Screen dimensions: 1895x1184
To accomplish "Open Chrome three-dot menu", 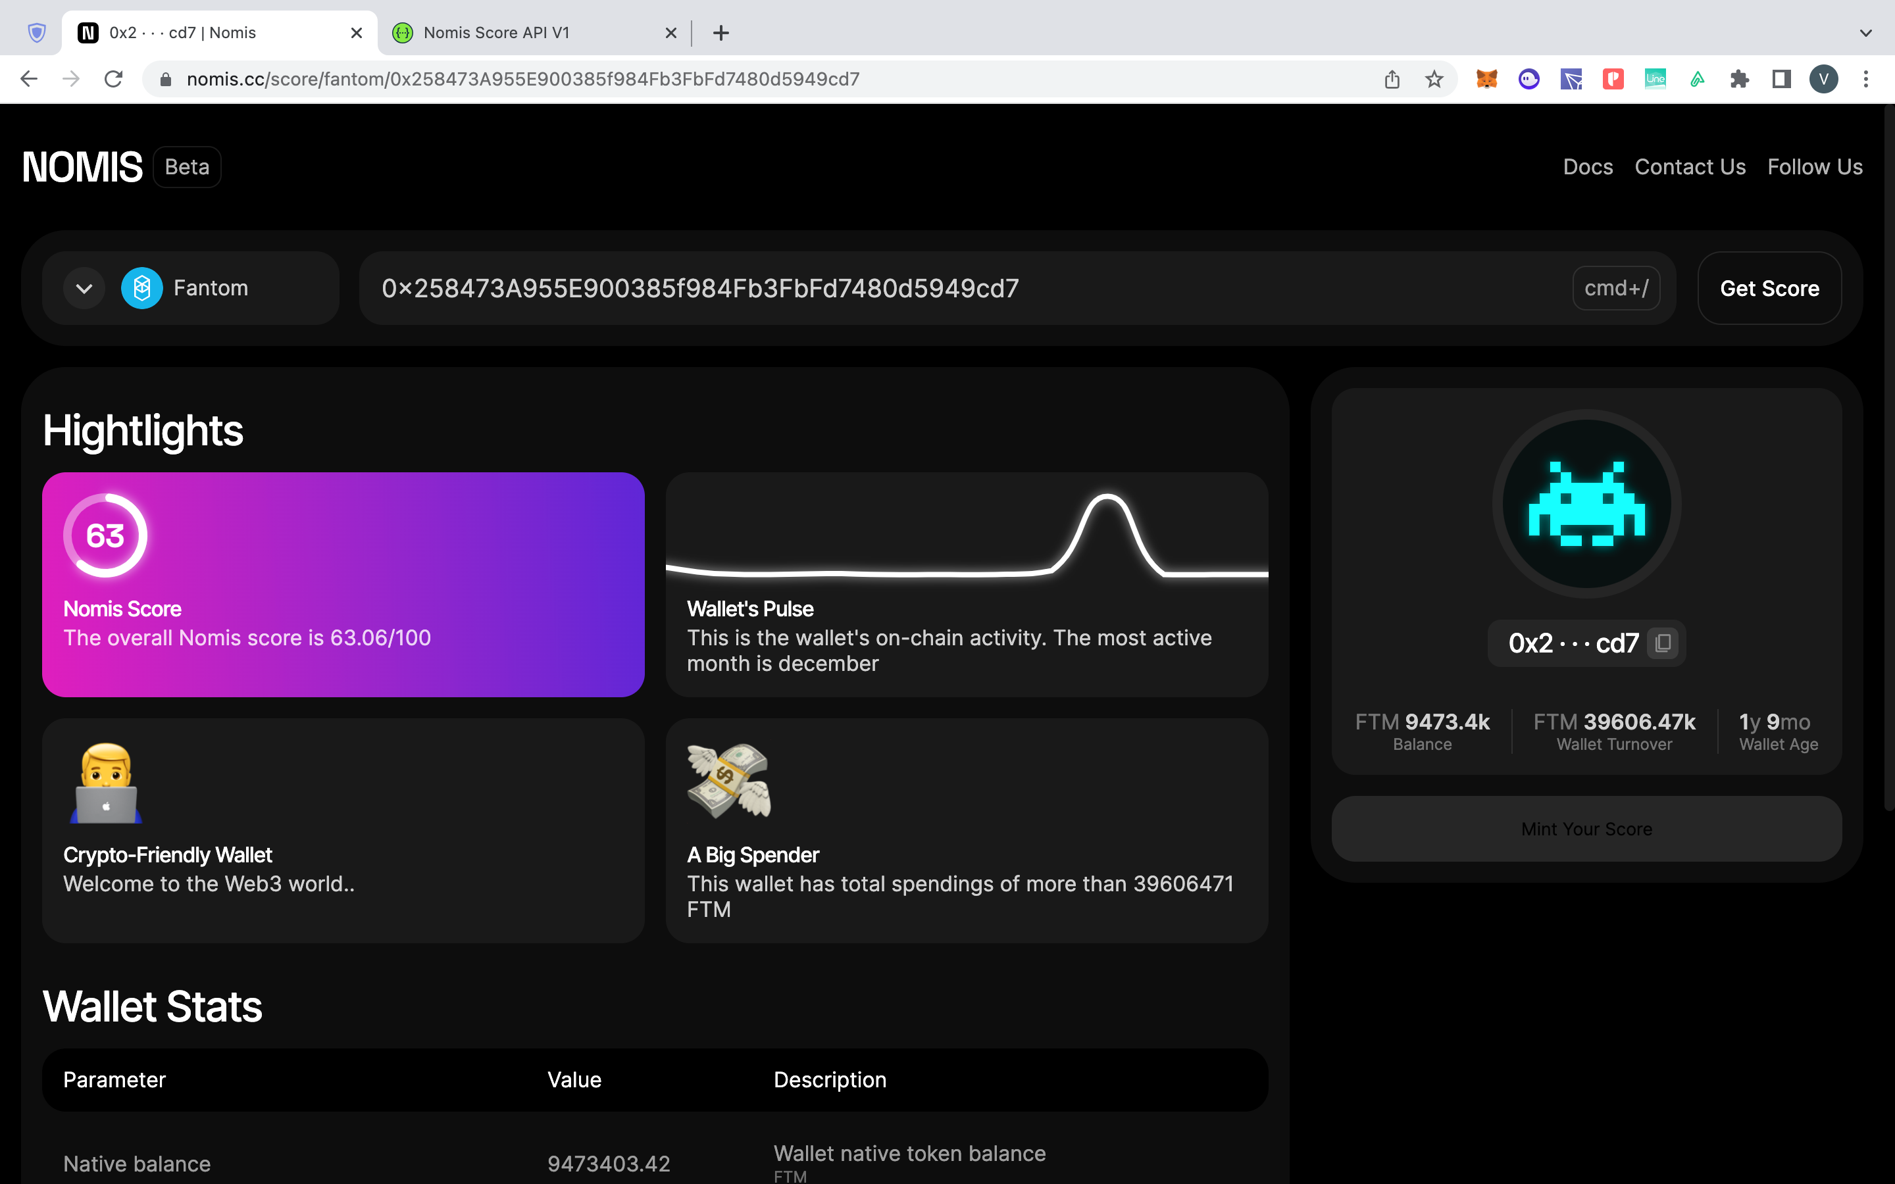I will coord(1865,79).
